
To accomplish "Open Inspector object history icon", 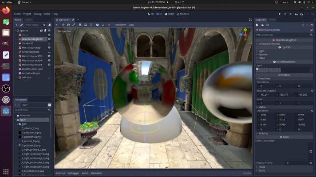I will (312, 25).
